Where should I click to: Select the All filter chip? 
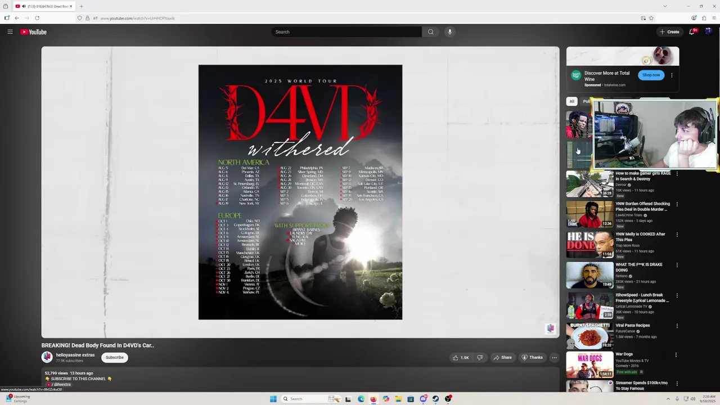(571, 101)
